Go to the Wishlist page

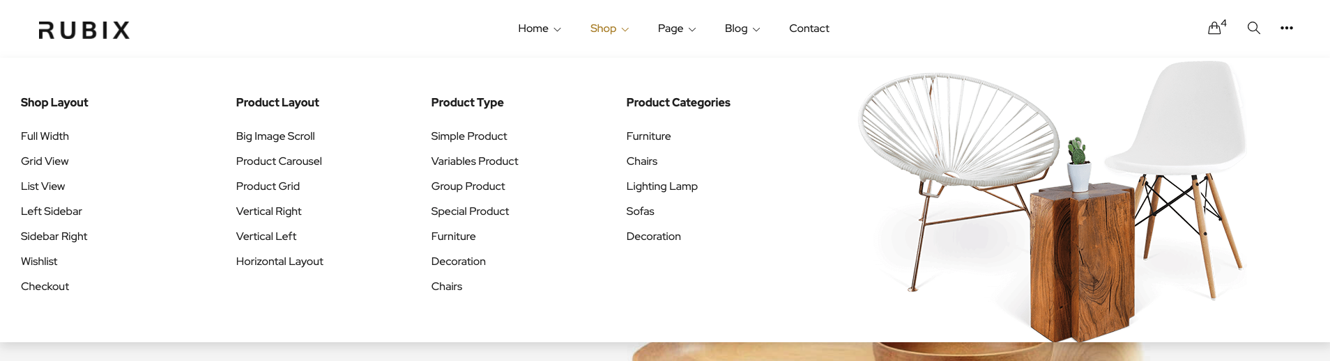click(39, 262)
